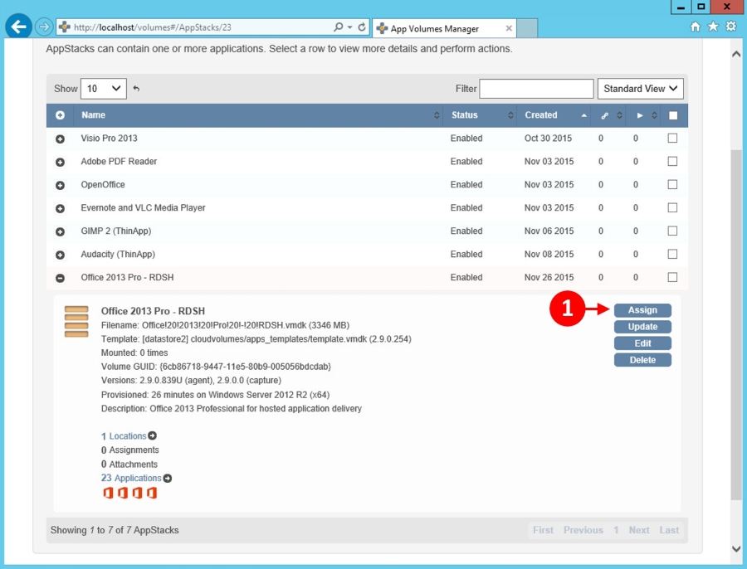Image resolution: width=747 pixels, height=569 pixels.
Task: Click the Delete button
Action: pyautogui.click(x=642, y=360)
